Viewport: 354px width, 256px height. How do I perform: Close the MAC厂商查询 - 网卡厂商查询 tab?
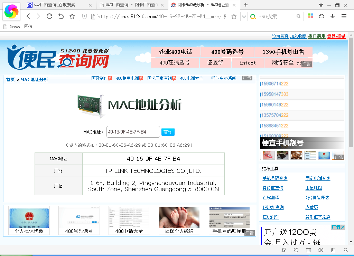(162, 5)
